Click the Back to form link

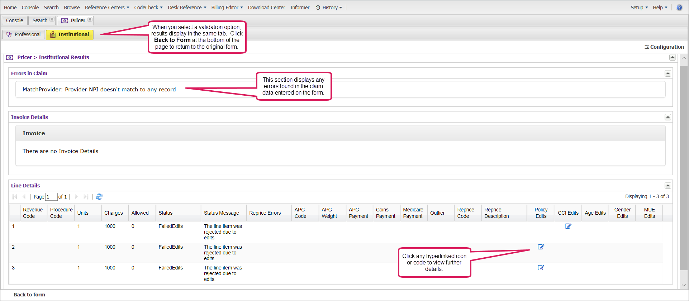click(x=29, y=295)
